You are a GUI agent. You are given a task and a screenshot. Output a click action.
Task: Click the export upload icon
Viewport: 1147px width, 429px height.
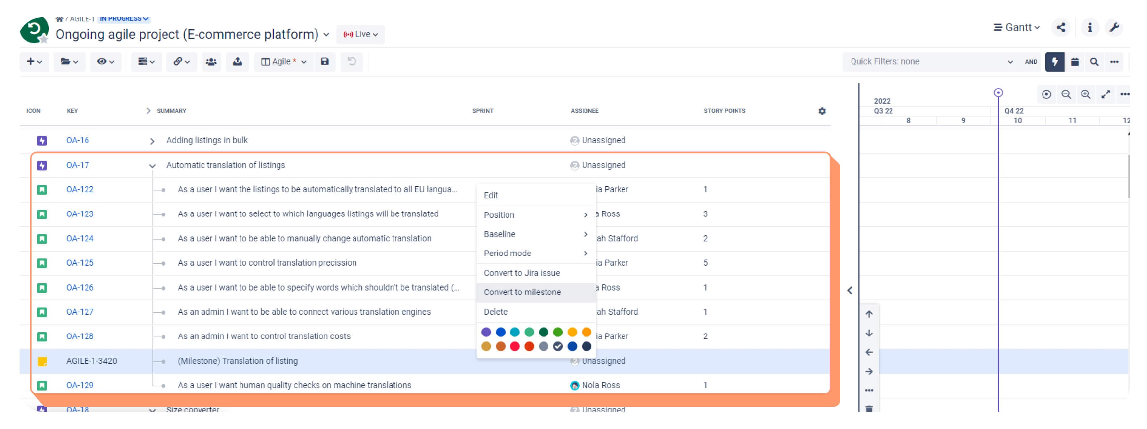coord(237,62)
